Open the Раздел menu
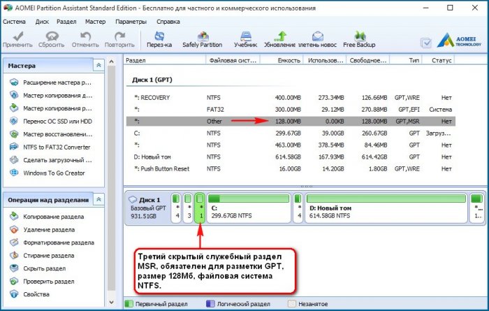Screen dimensions: 489x311 [66, 22]
